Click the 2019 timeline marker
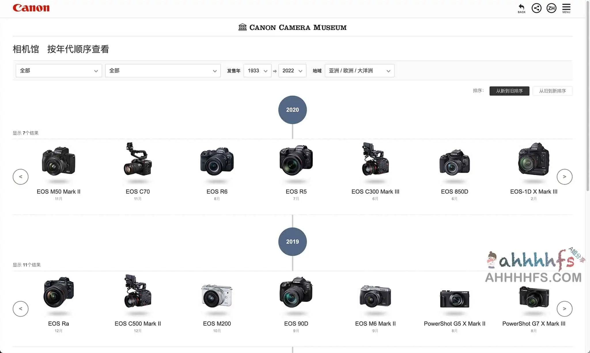Image resolution: width=590 pixels, height=353 pixels. click(x=292, y=242)
